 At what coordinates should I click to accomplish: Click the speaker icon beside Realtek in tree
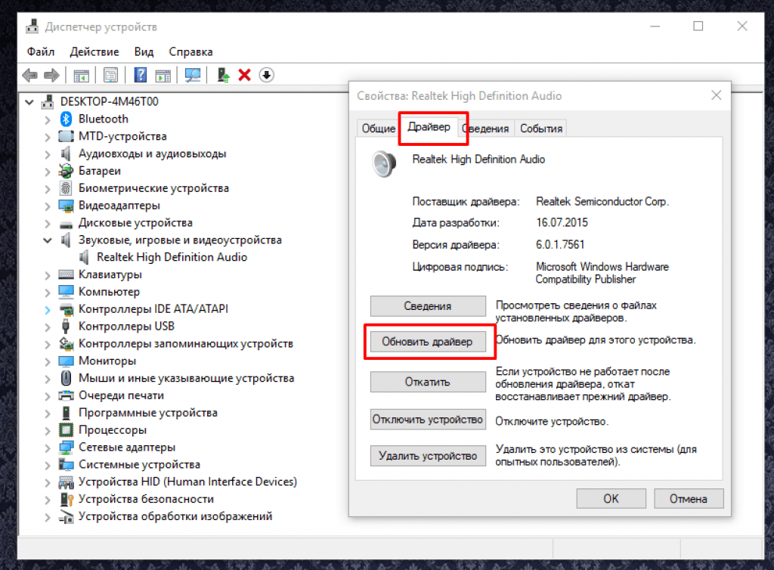85,257
